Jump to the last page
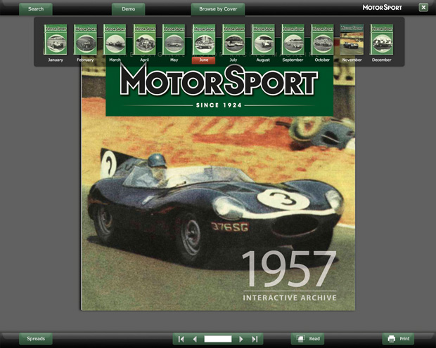The width and height of the screenshot is (436, 348). coord(255,339)
